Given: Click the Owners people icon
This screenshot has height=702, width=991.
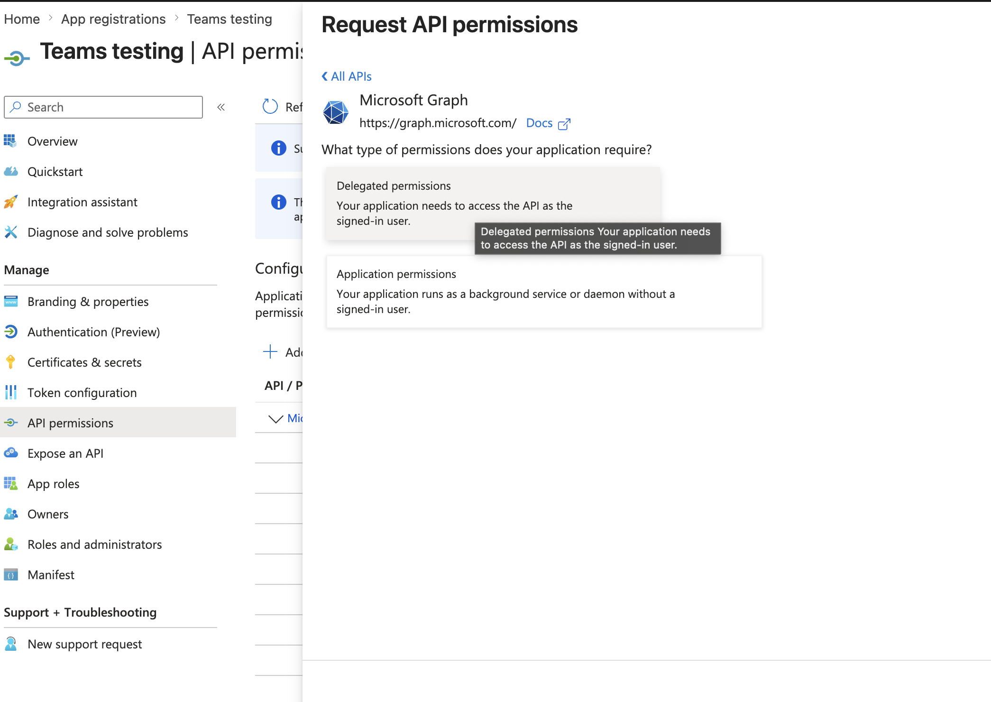Looking at the screenshot, I should (x=10, y=514).
